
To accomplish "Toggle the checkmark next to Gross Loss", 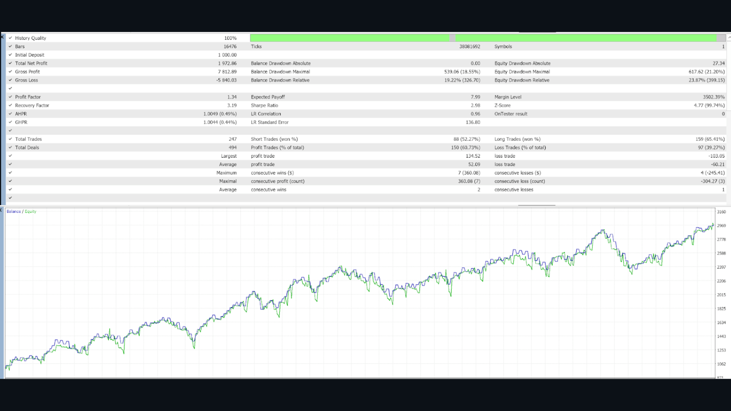I will [x=10, y=80].
